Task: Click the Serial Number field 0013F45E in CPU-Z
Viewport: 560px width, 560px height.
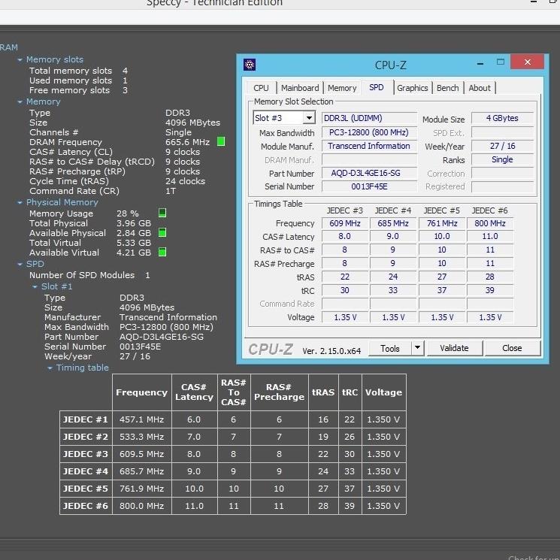Action: point(369,186)
